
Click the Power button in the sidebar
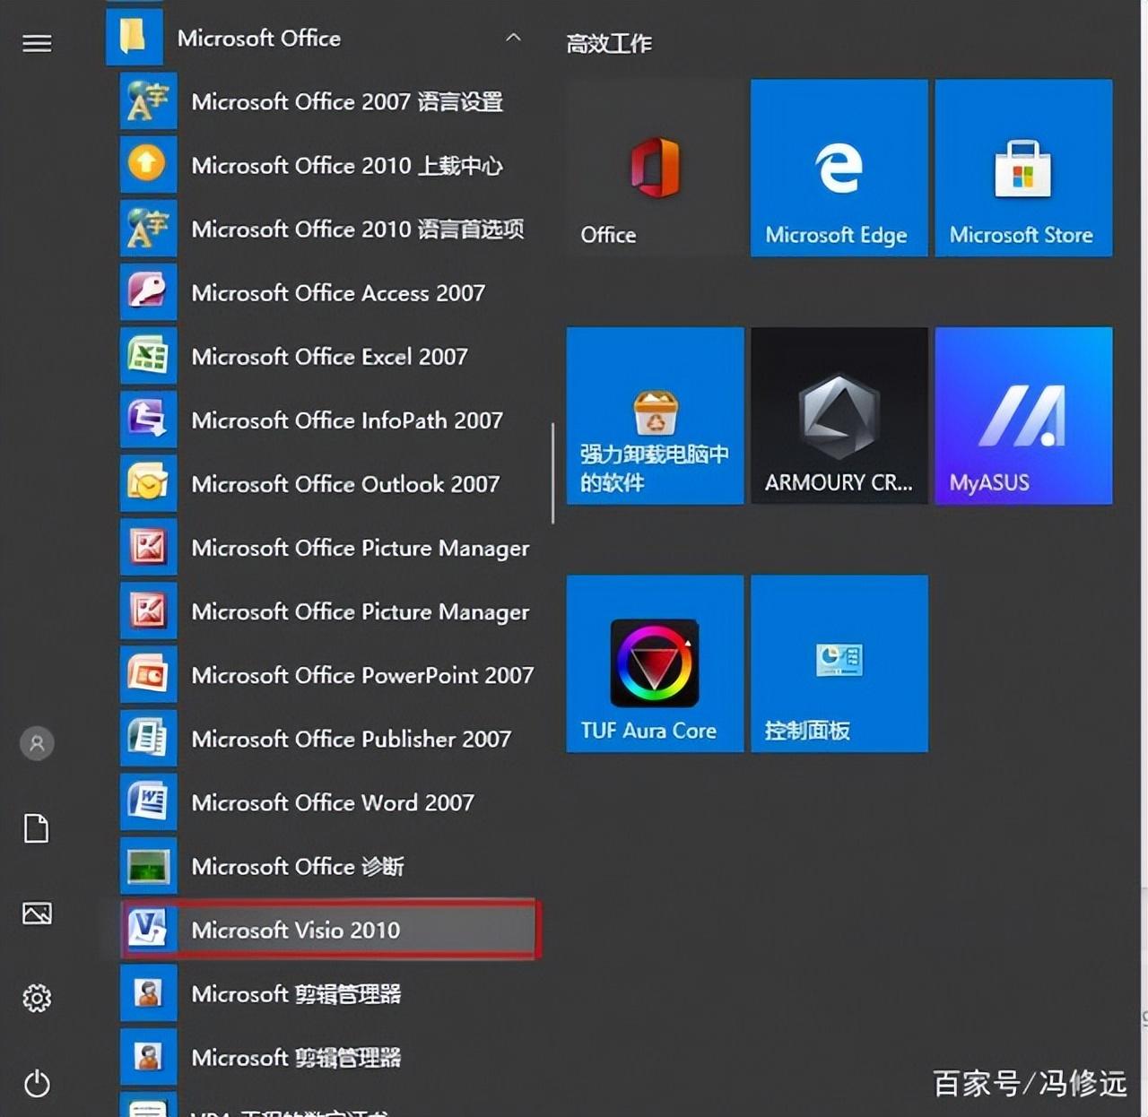[36, 1085]
